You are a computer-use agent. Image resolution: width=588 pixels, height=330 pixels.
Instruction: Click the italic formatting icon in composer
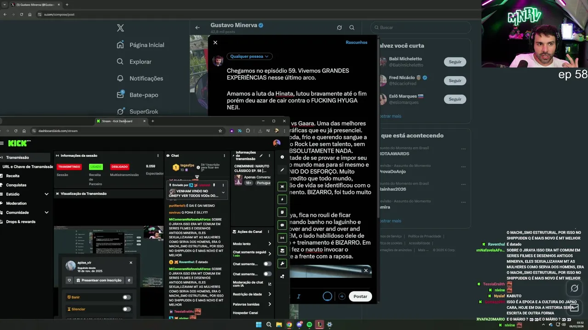pyautogui.click(x=299, y=297)
